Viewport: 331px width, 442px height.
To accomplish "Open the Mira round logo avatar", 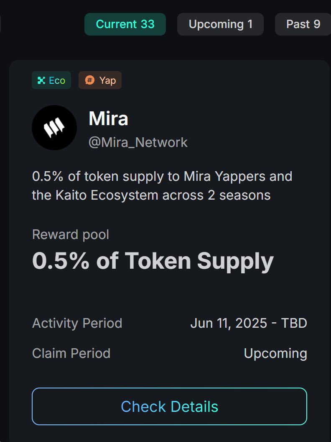I will tap(54, 128).
